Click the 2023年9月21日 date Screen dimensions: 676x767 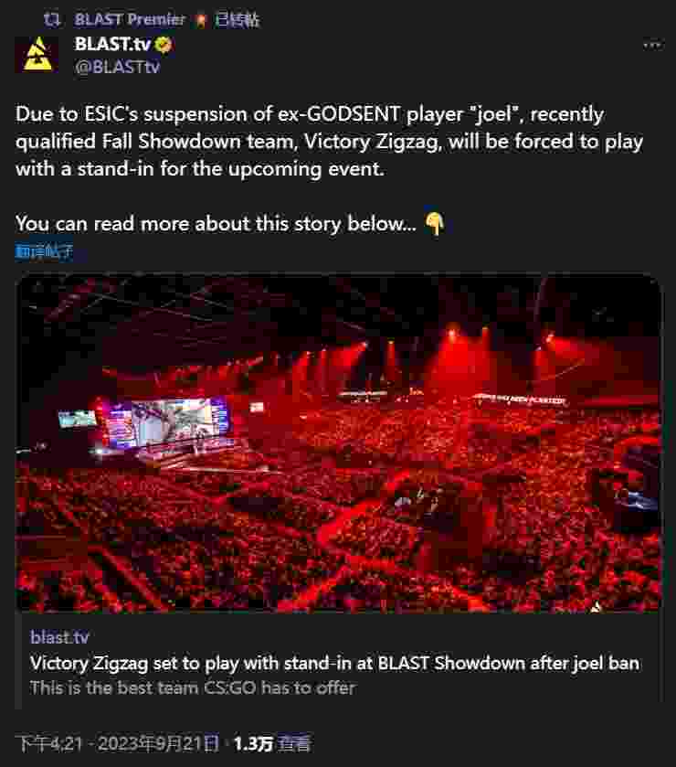pos(158,743)
